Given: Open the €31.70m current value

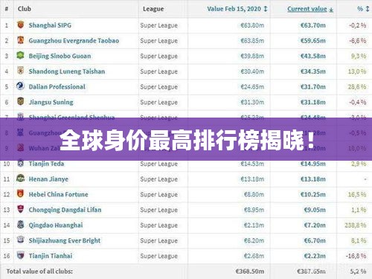Looking at the screenshot, I should point(313,87).
